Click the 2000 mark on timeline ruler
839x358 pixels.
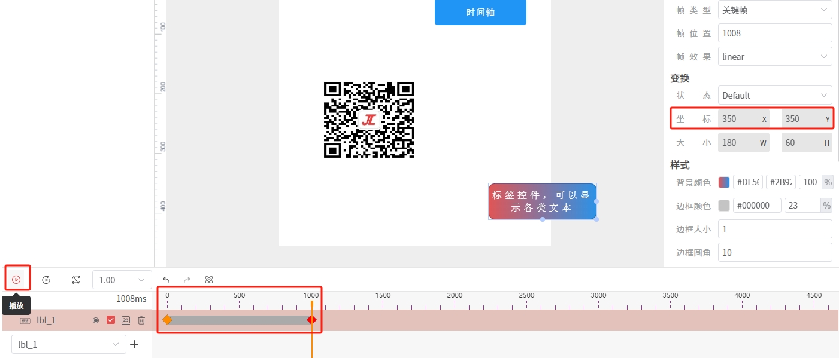click(455, 295)
